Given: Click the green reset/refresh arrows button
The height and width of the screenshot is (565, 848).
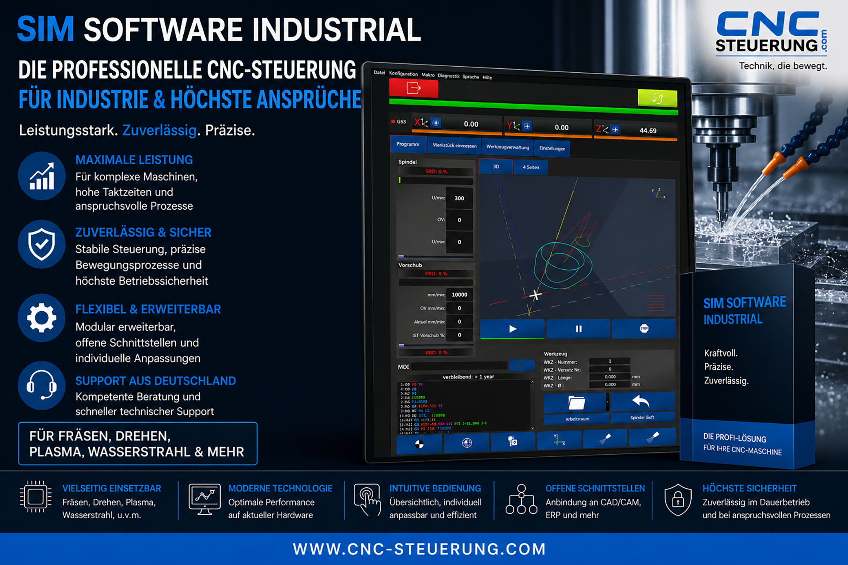Looking at the screenshot, I should point(657,98).
